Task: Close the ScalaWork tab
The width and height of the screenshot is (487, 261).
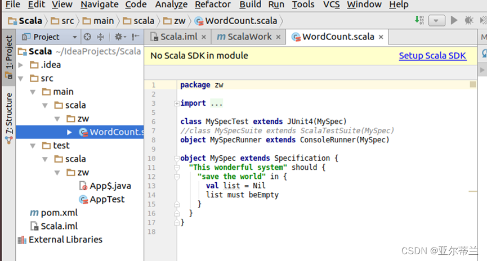Action: click(278, 37)
